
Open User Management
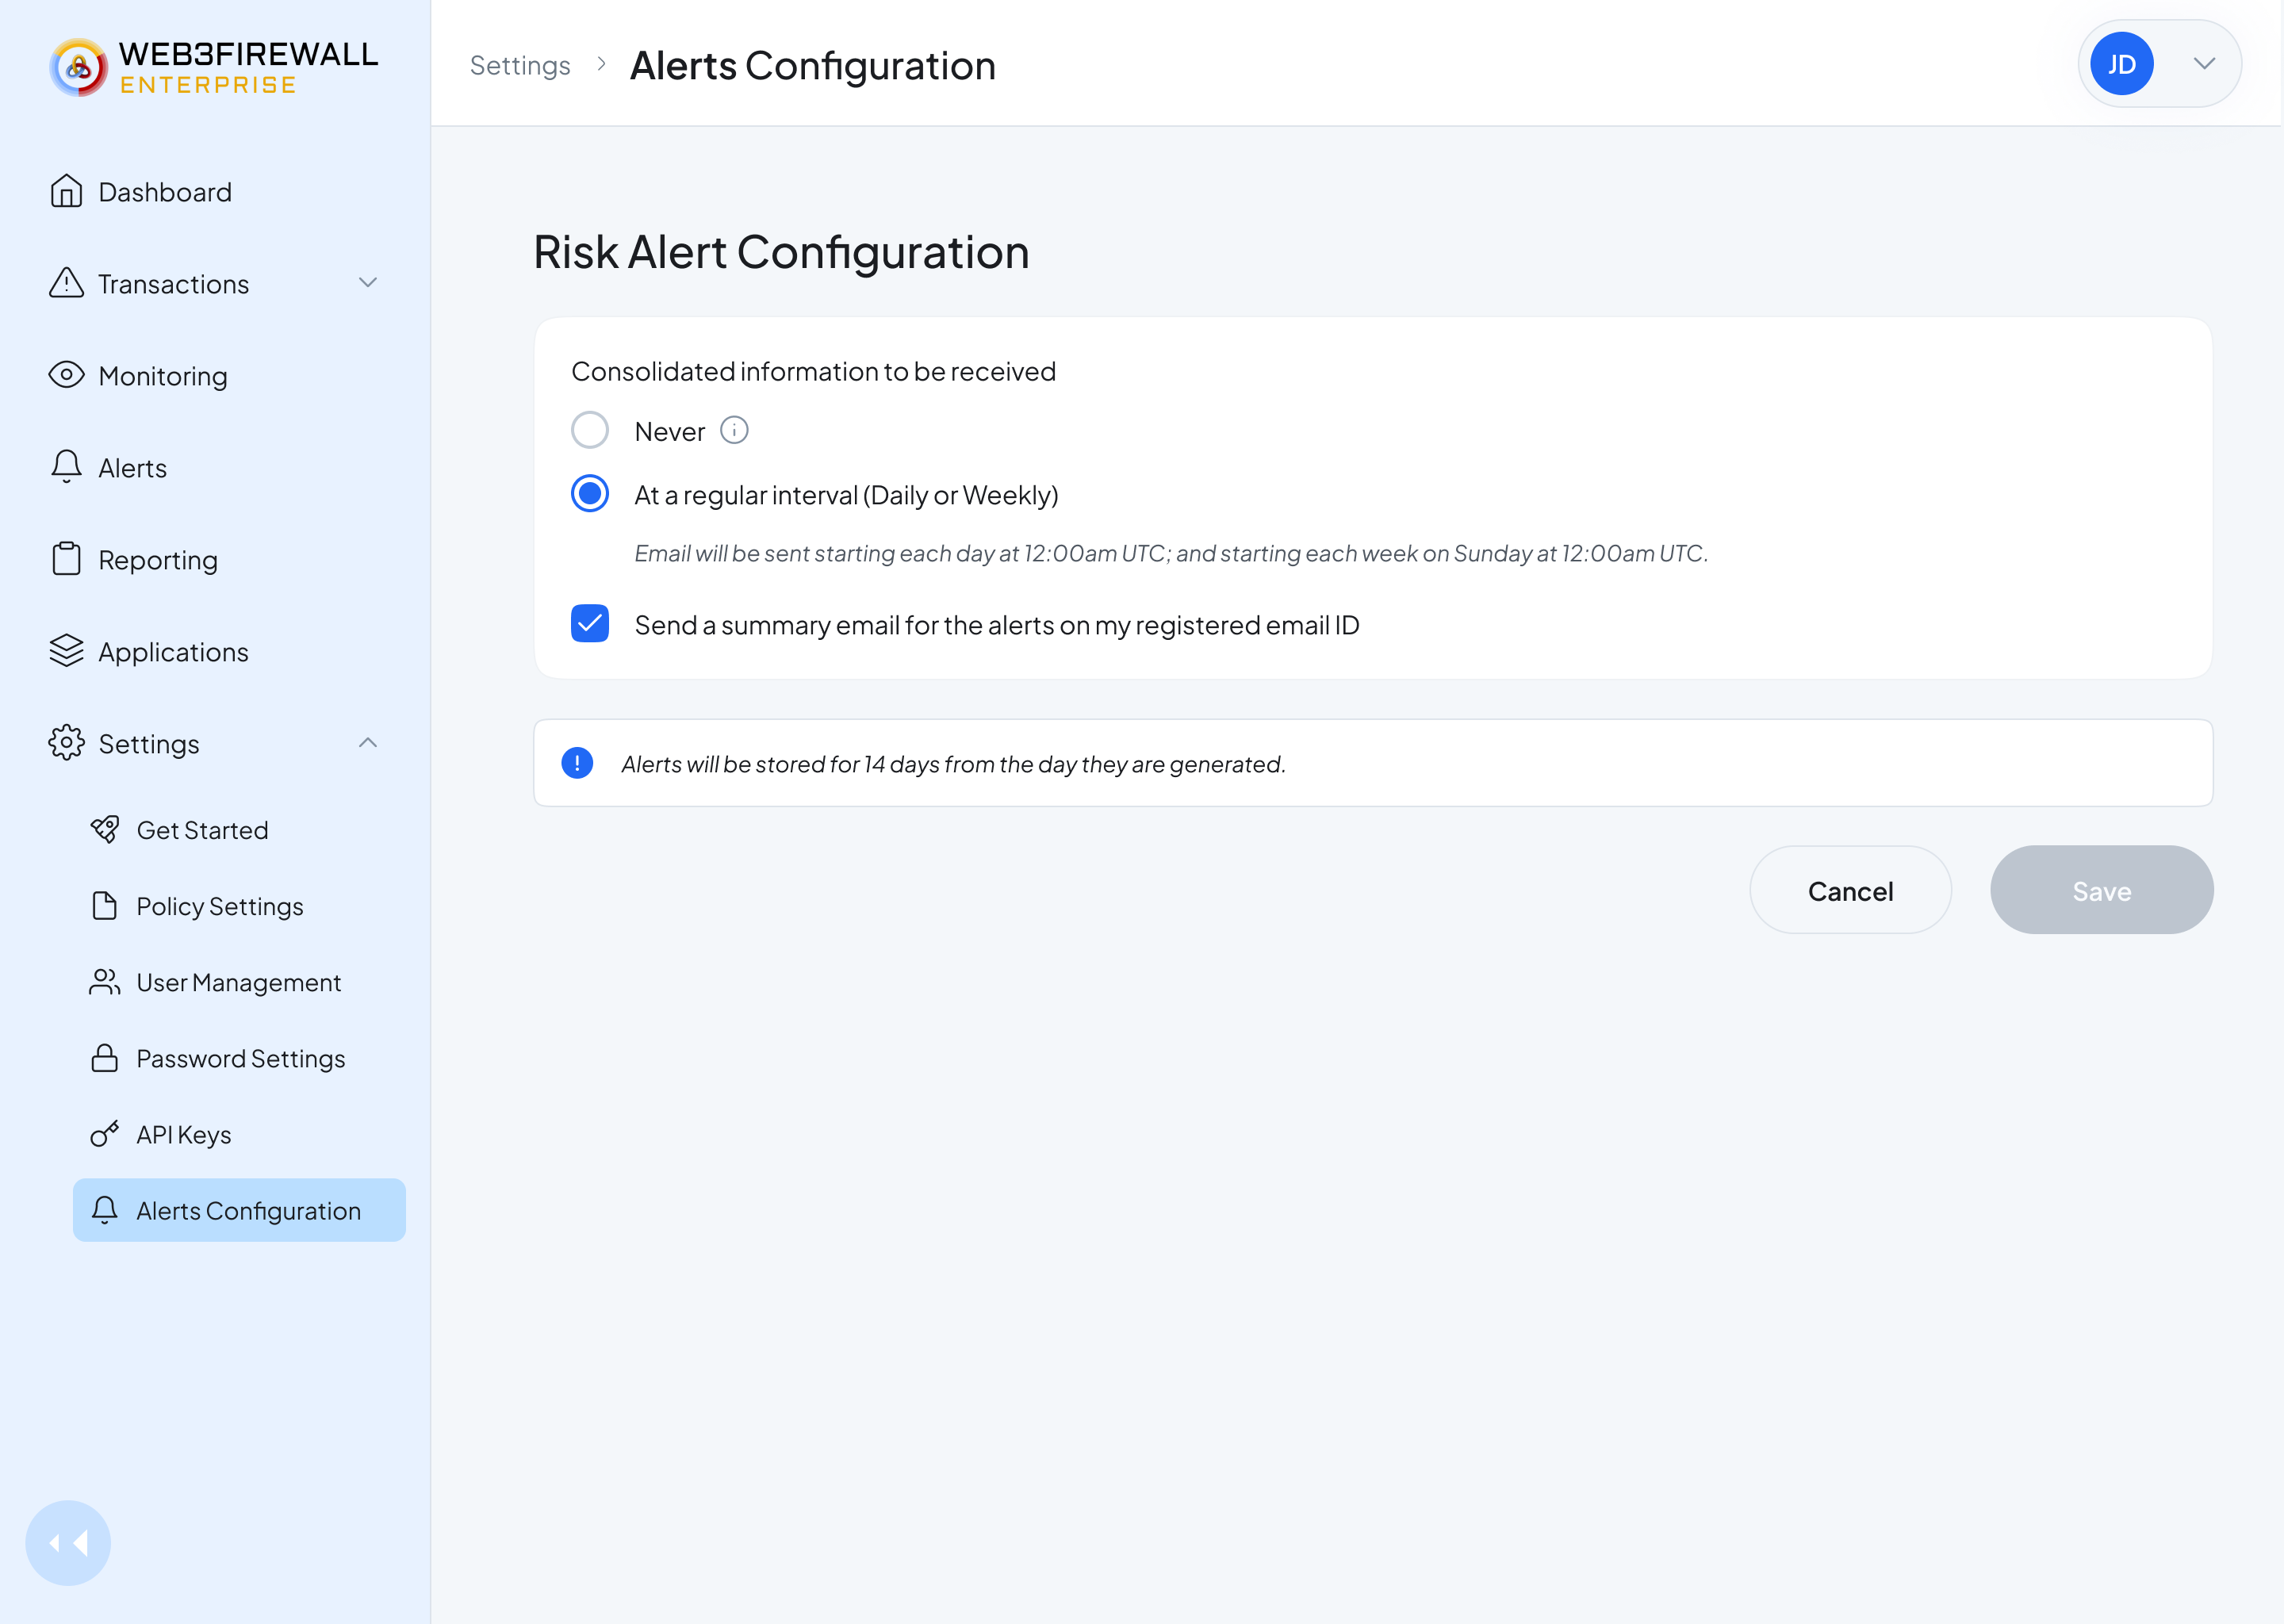click(239, 982)
